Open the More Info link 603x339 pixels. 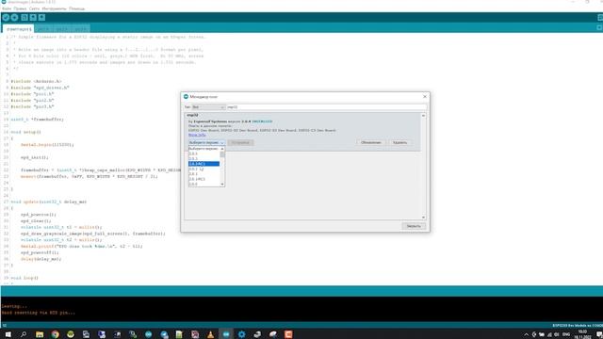click(197, 135)
